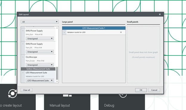Image resolution: width=186 pixels, height=110 pixels.
Task: Open SMU_Out Unassigned dropdown
Action: tap(40, 39)
